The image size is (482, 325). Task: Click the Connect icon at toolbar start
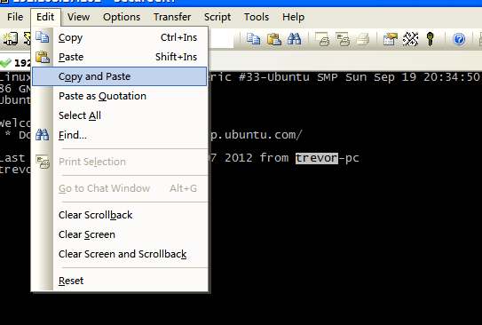point(11,39)
